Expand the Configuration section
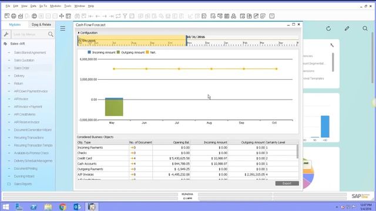The height and width of the screenshot is (211, 376). coord(88,33)
